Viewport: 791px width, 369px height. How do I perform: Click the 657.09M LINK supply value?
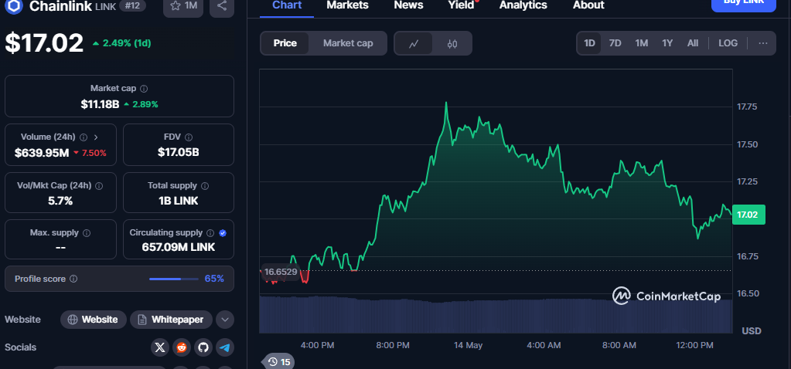[x=178, y=247]
